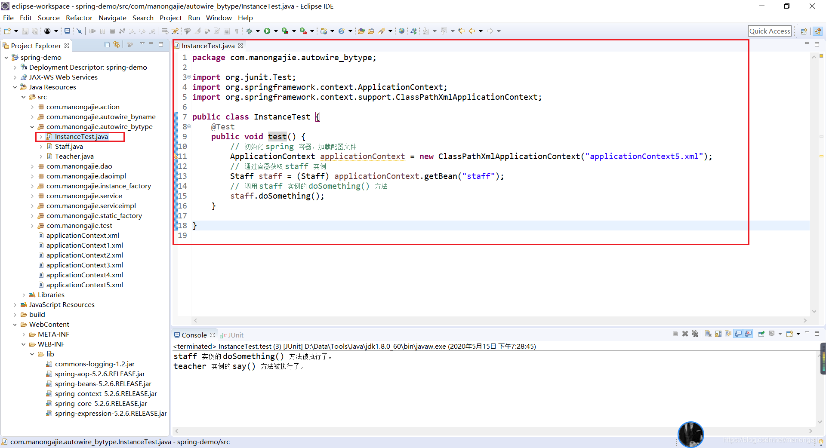826x448 pixels.
Task: Click the Last Edit Location arrow icon
Action: point(462,31)
